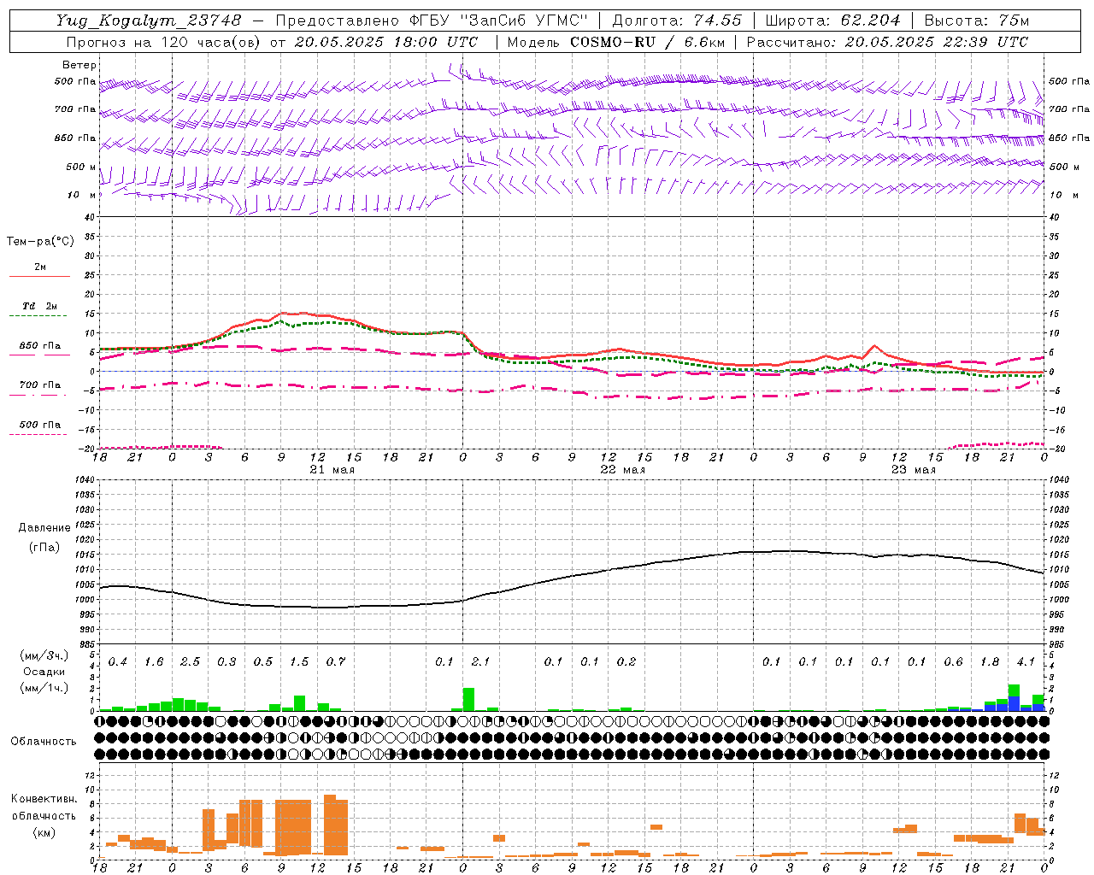Click the 'Облачность' cloudiness label
The image size is (1094, 875).
(x=44, y=742)
